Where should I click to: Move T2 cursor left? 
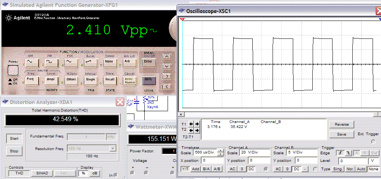191,131
